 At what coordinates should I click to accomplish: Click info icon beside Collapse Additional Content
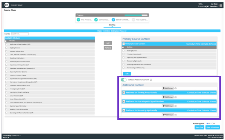(x=151, y=80)
